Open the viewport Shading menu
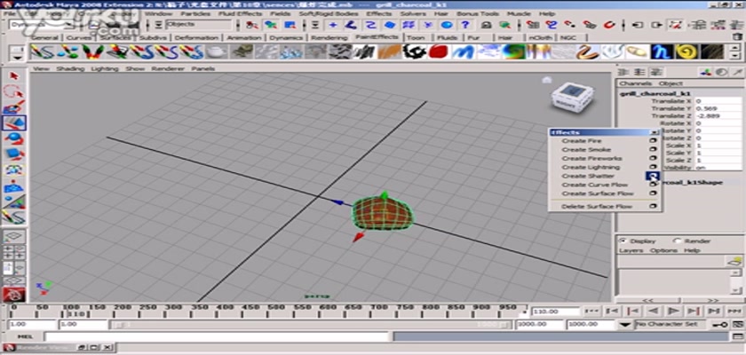Viewport: 746px width, 355px height. click(x=70, y=68)
